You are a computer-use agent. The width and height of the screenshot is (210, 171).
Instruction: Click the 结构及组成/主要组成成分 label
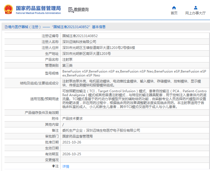pos(39,83)
